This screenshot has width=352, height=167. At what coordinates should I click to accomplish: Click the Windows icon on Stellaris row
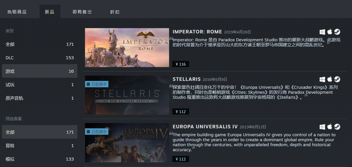(322, 79)
